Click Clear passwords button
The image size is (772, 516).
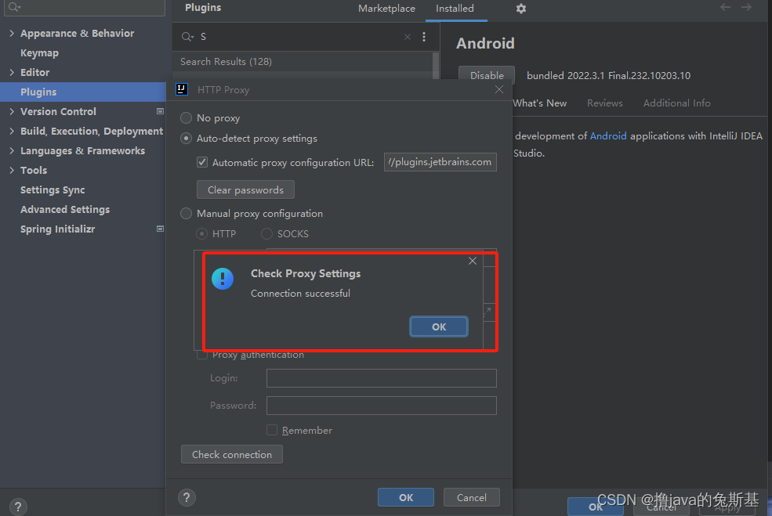click(x=245, y=189)
